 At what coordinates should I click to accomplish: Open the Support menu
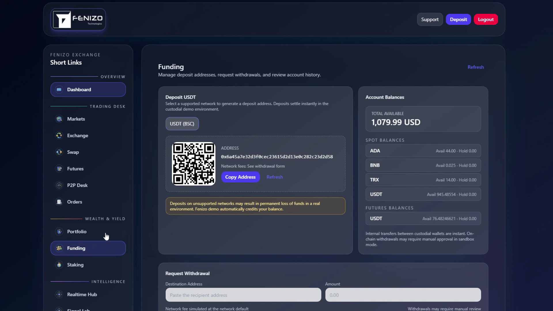430,19
